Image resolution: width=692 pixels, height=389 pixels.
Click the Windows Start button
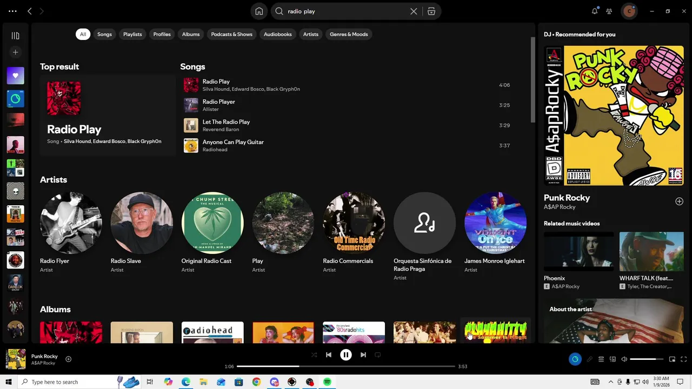click(9, 382)
